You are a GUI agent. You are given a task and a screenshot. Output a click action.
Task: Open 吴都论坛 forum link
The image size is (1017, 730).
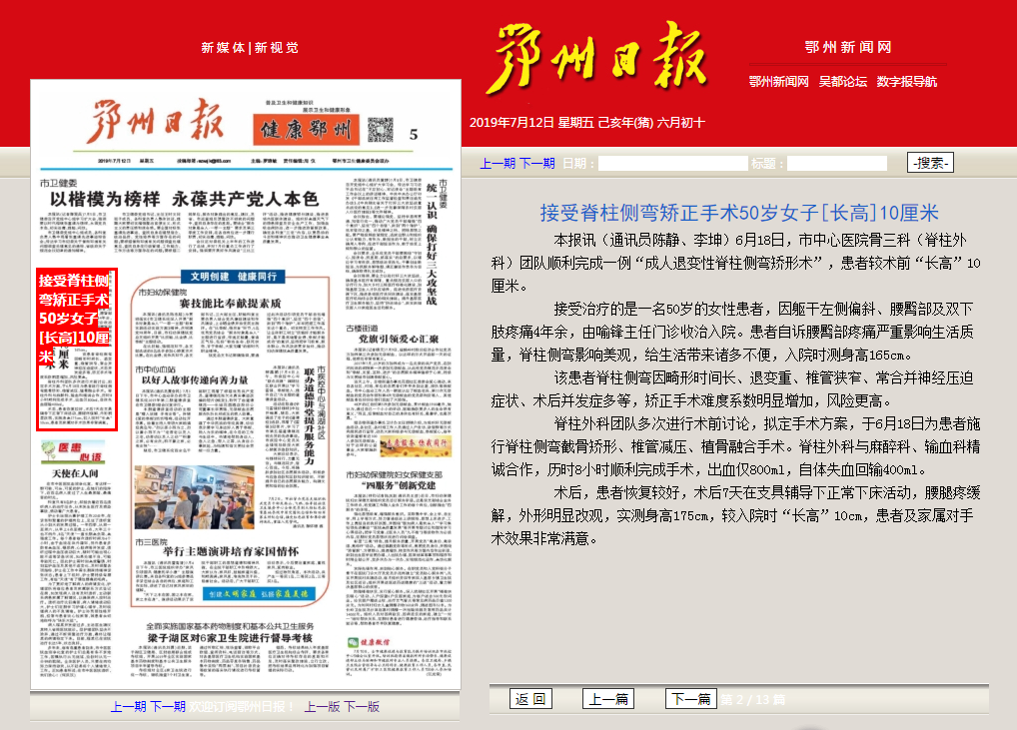pyautogui.click(x=842, y=82)
